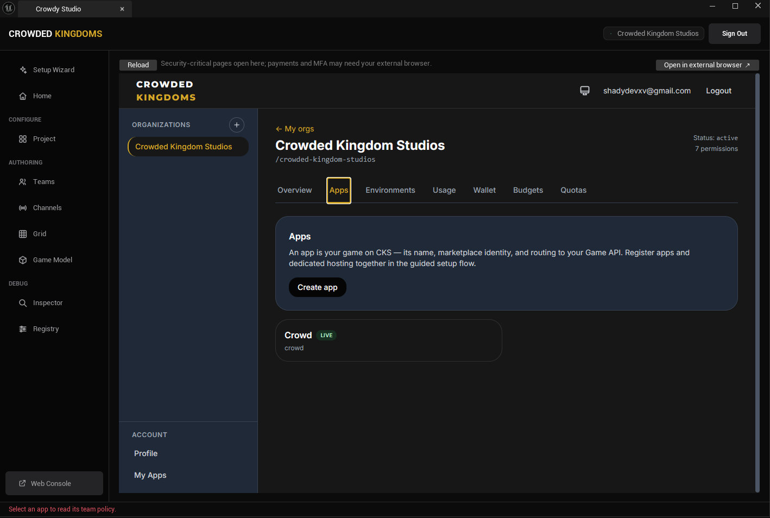The width and height of the screenshot is (770, 518).
Task: Select Crowded Kingdom Studios in the organizations list
Action: (188, 147)
